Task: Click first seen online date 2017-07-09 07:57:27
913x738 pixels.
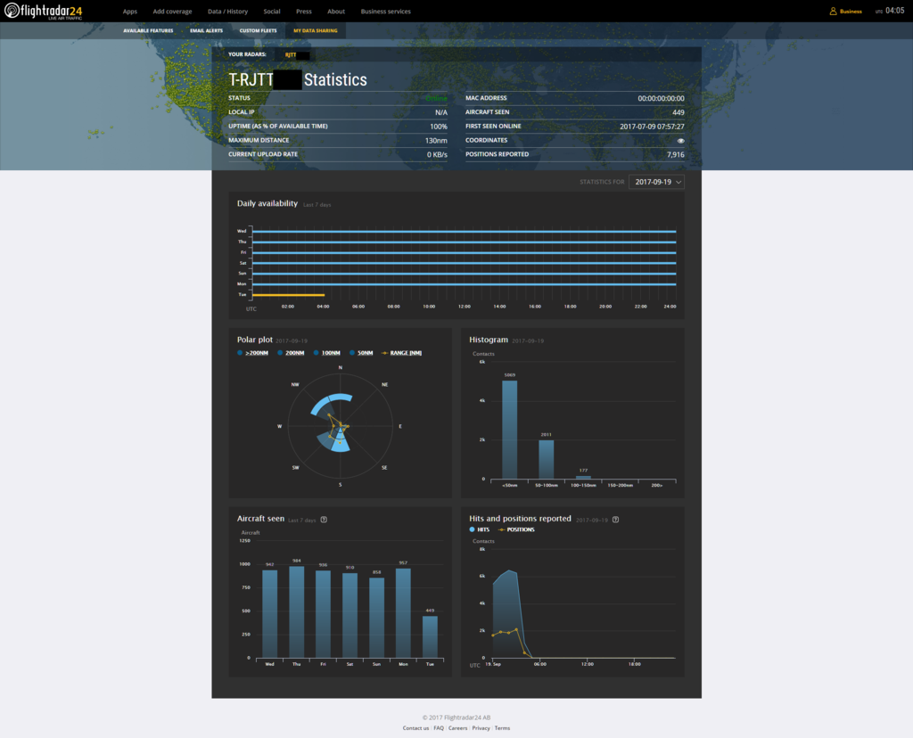Action: pyautogui.click(x=652, y=127)
